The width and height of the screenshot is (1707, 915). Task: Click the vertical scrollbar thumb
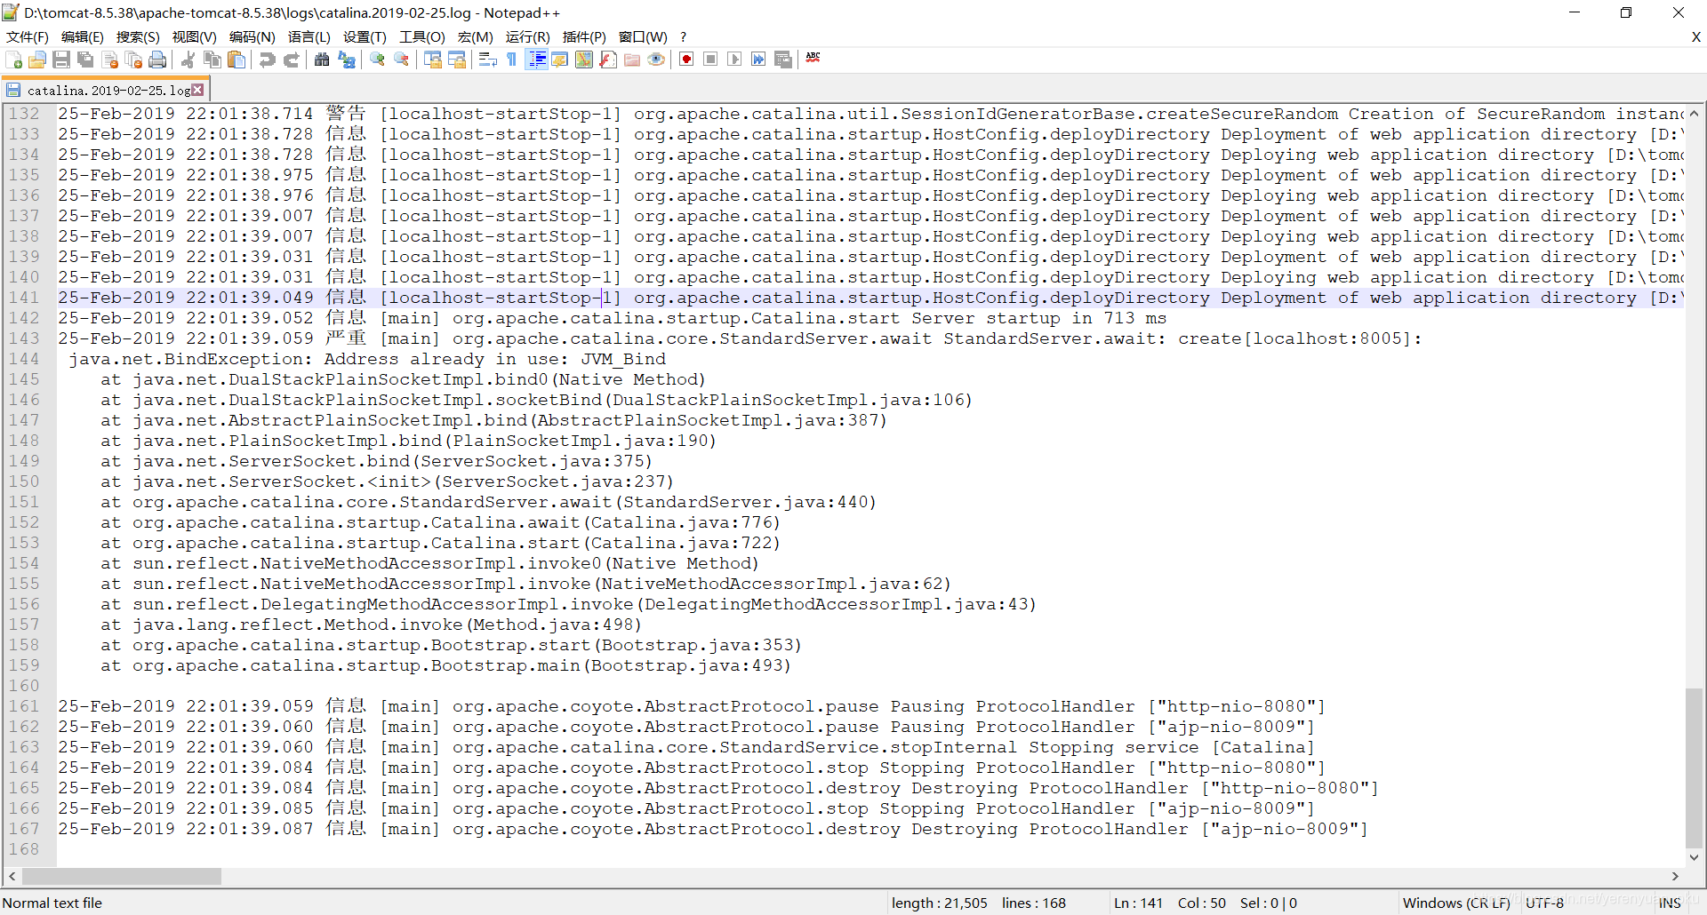(x=1695, y=768)
